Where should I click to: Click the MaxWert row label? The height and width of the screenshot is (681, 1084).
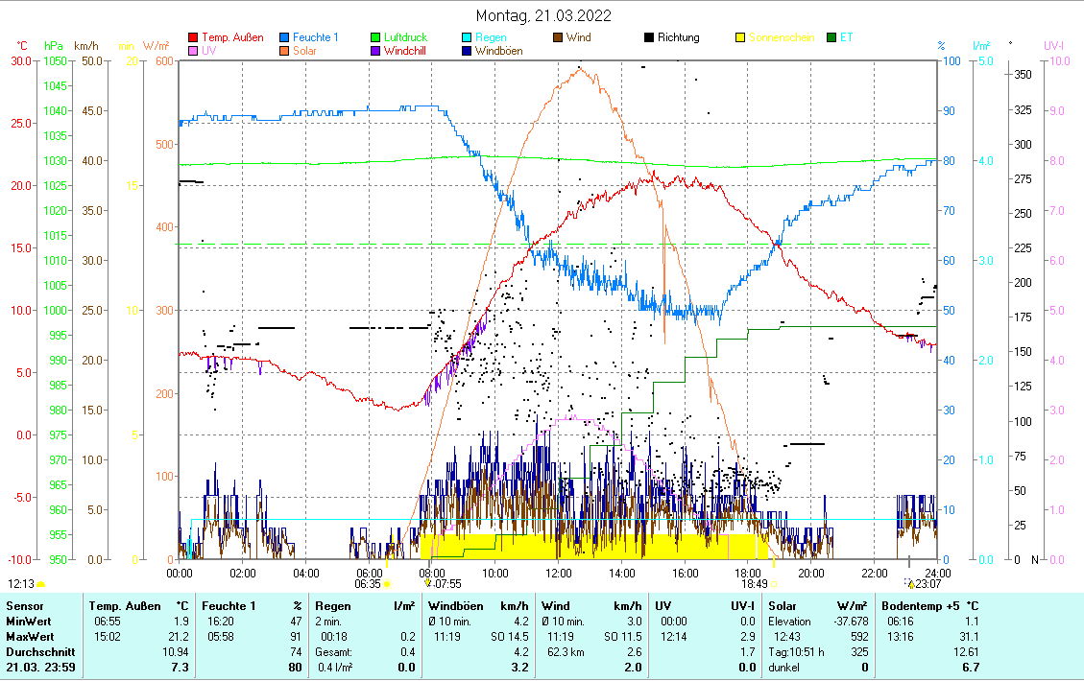(30, 637)
